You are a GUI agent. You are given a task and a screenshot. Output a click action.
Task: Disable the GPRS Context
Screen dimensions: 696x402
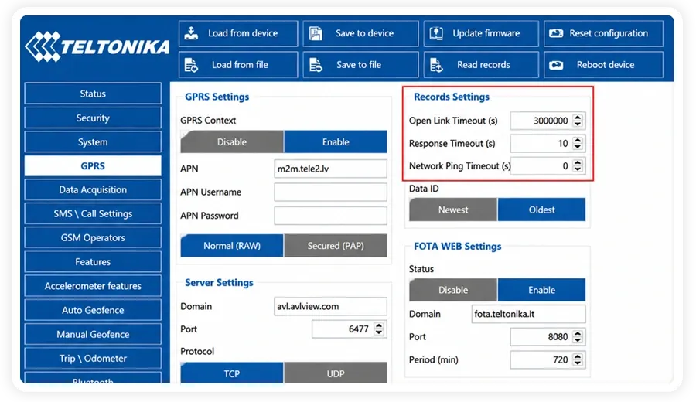click(x=232, y=142)
